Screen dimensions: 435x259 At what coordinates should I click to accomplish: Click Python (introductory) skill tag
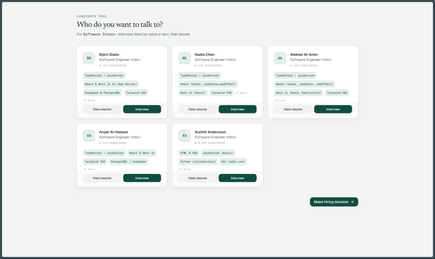click(198, 162)
